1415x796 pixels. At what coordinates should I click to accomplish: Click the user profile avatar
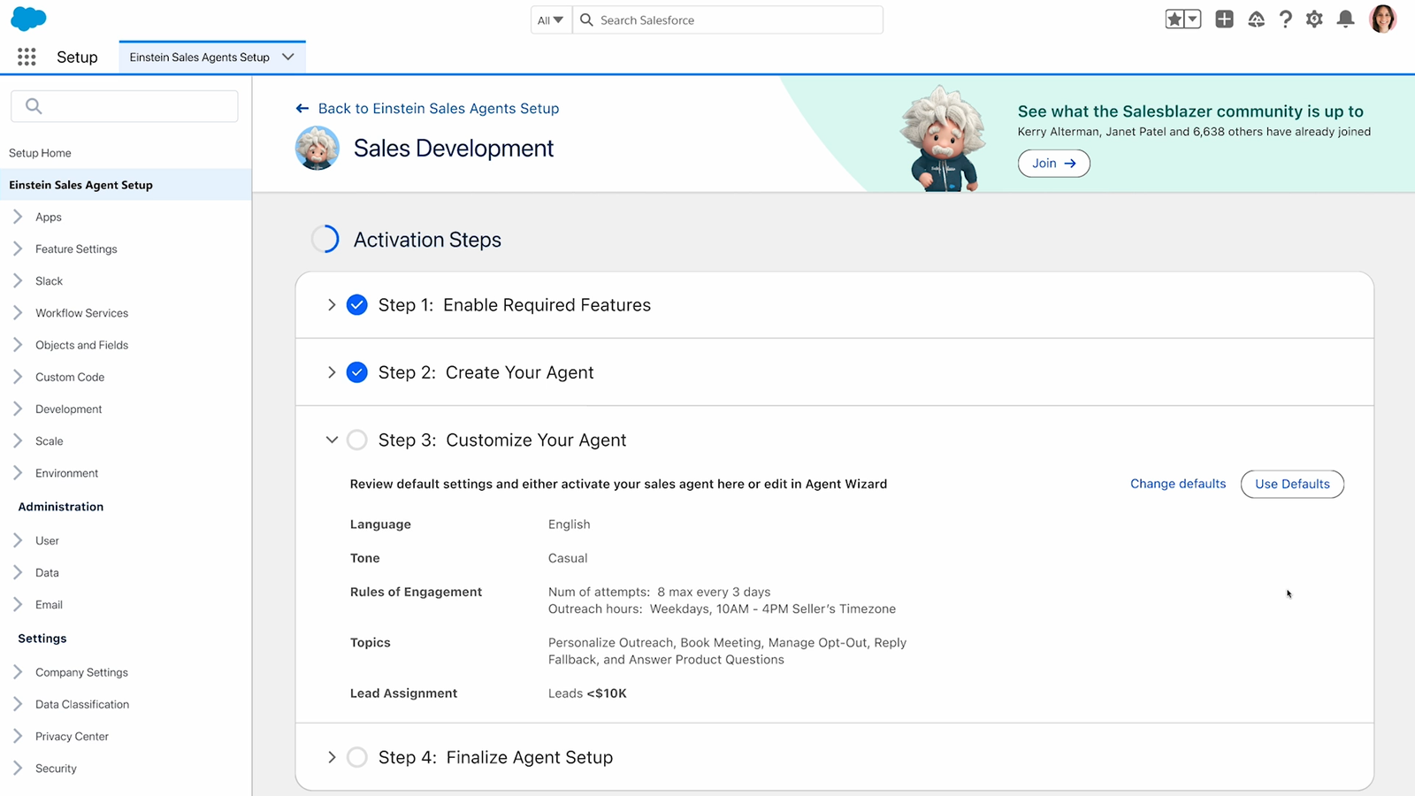(x=1384, y=19)
